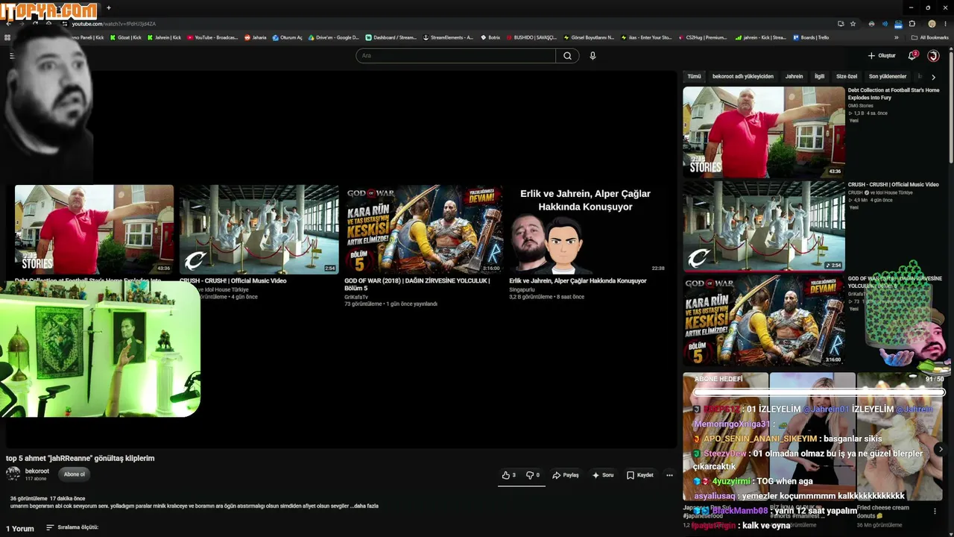The width and height of the screenshot is (954, 537).
Task: Open the StreamElements bookmark
Action: (x=448, y=37)
